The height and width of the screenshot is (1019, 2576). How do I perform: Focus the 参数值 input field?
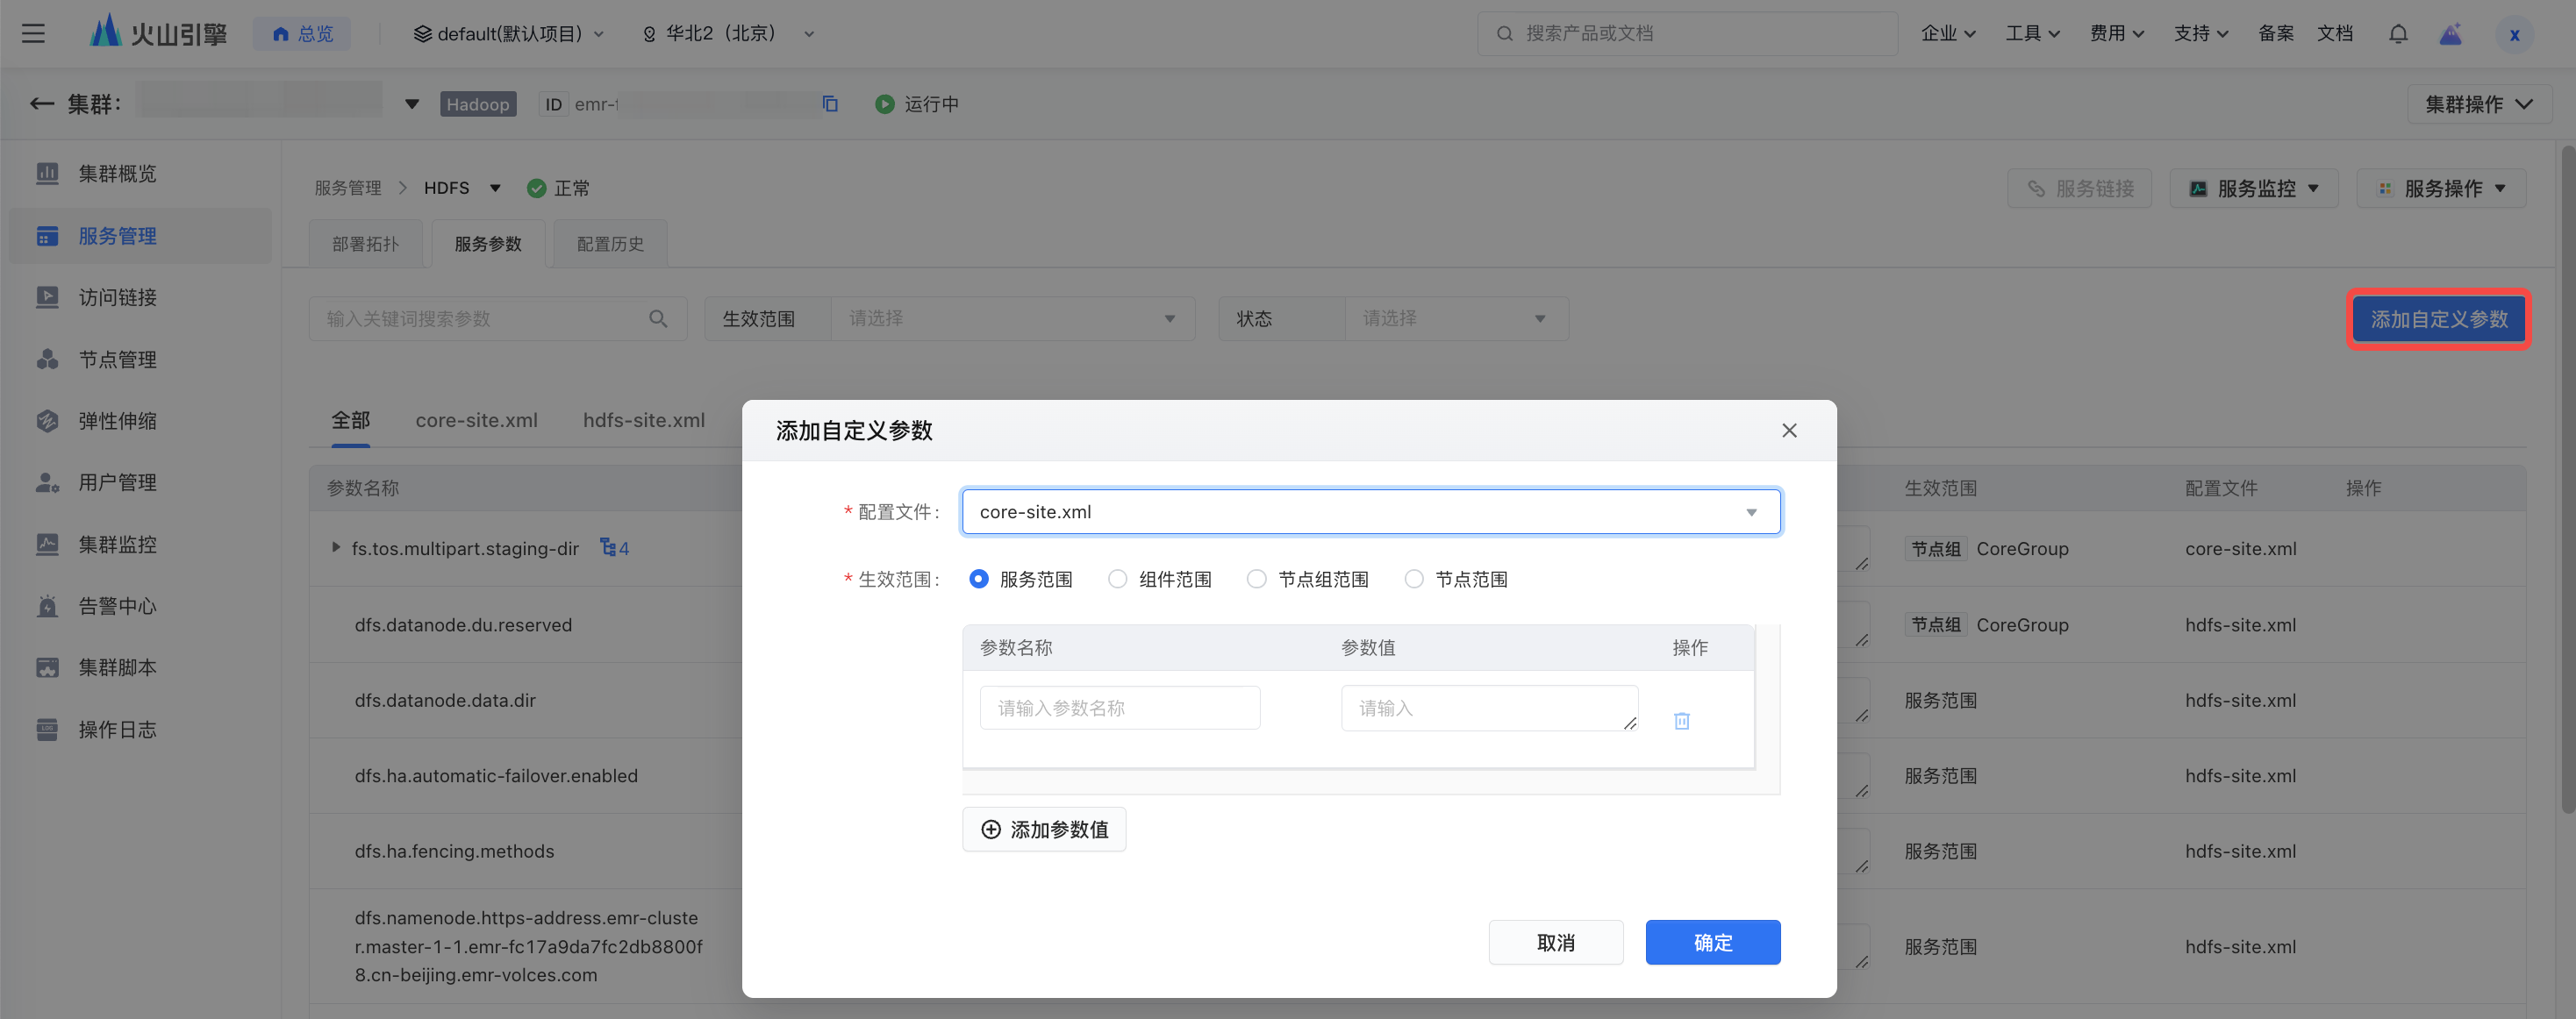coord(1489,708)
